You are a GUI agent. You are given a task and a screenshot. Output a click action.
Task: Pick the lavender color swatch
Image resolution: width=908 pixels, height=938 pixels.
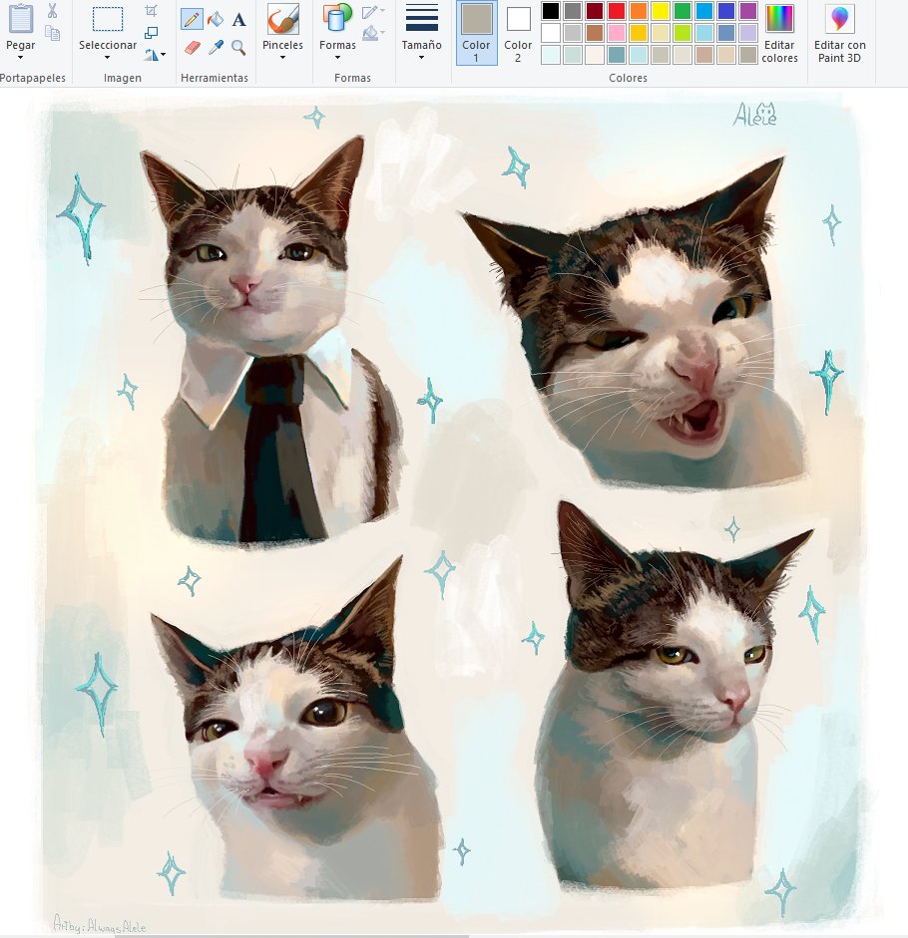click(x=748, y=33)
